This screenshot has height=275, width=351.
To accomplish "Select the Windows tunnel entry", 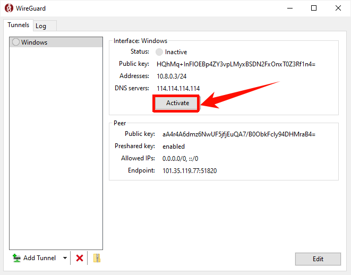I will point(35,42).
